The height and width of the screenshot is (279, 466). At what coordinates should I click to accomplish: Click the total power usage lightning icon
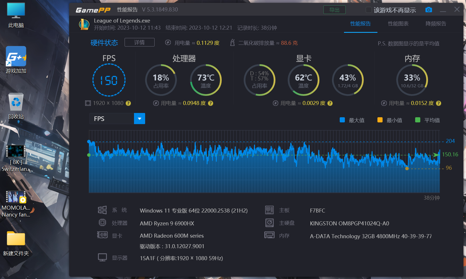click(168, 43)
